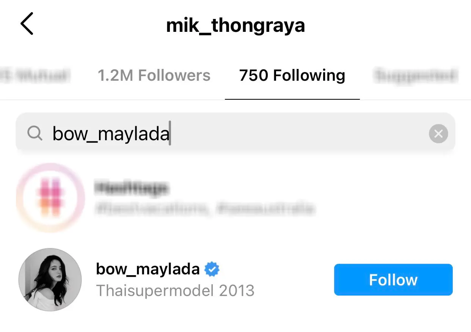Click empty search bar space before clear button

click(300, 133)
